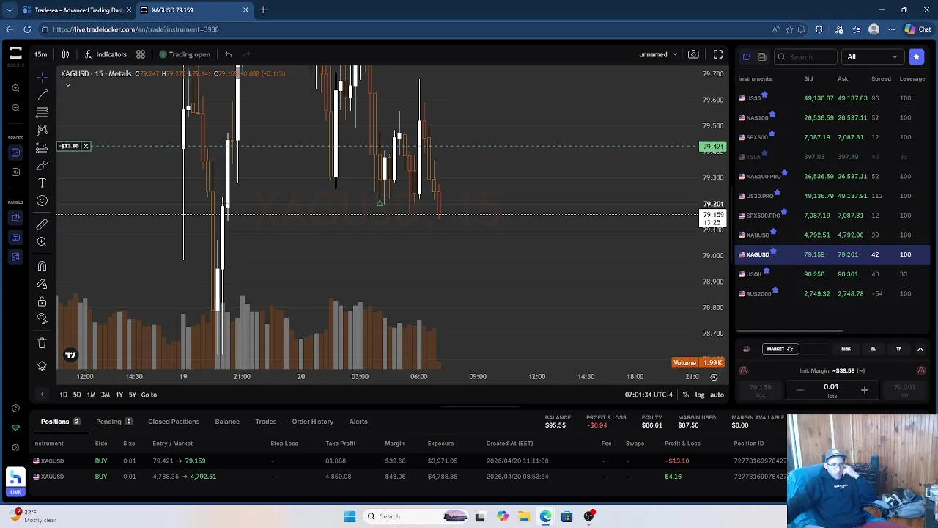The image size is (938, 528).
Task: Open the emoji icons tool
Action: tap(42, 201)
